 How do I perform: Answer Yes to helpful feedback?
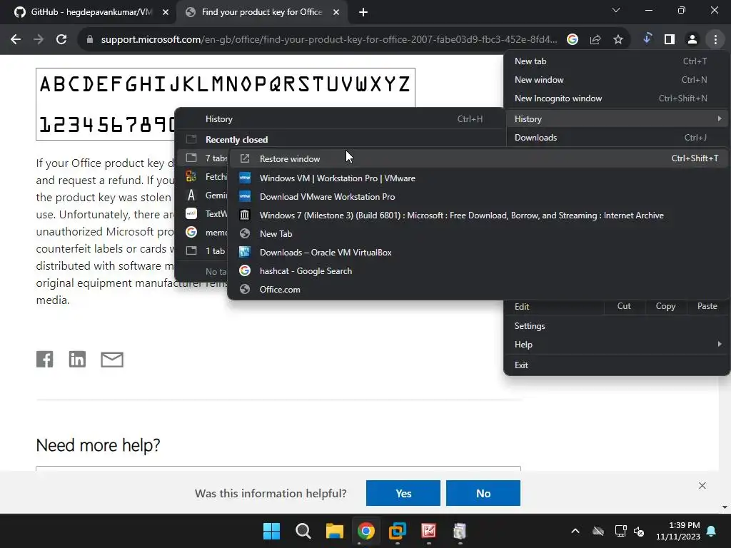click(x=403, y=493)
